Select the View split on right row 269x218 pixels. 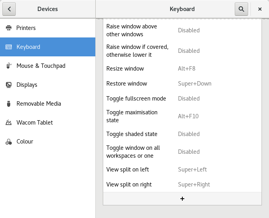(x=182, y=184)
